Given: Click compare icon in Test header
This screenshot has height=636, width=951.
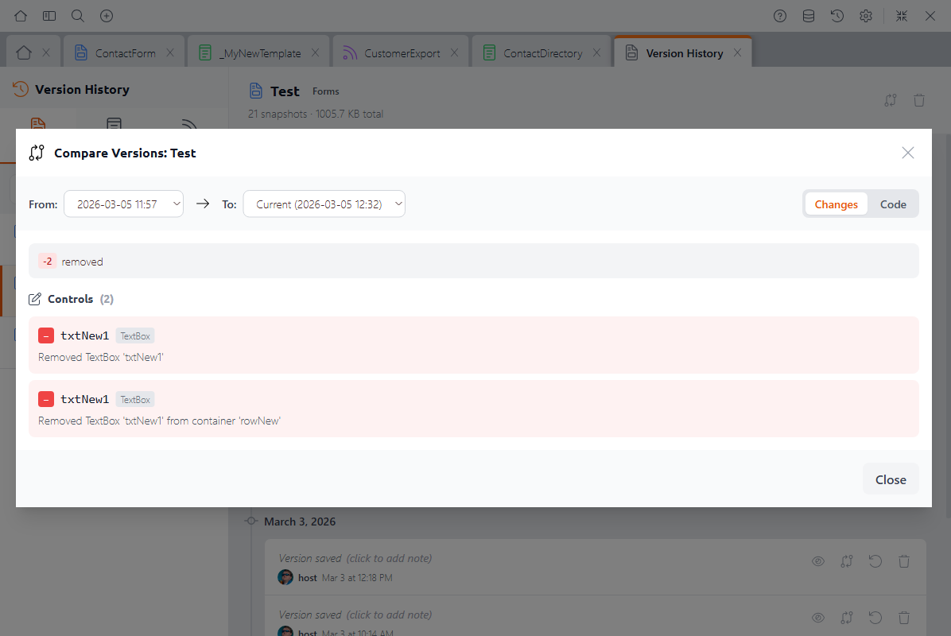Looking at the screenshot, I should pyautogui.click(x=891, y=100).
